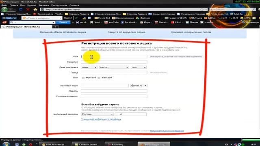Switch to Camtasia Studio in taskbar
The height and width of the screenshot is (146, 260).
point(88,144)
